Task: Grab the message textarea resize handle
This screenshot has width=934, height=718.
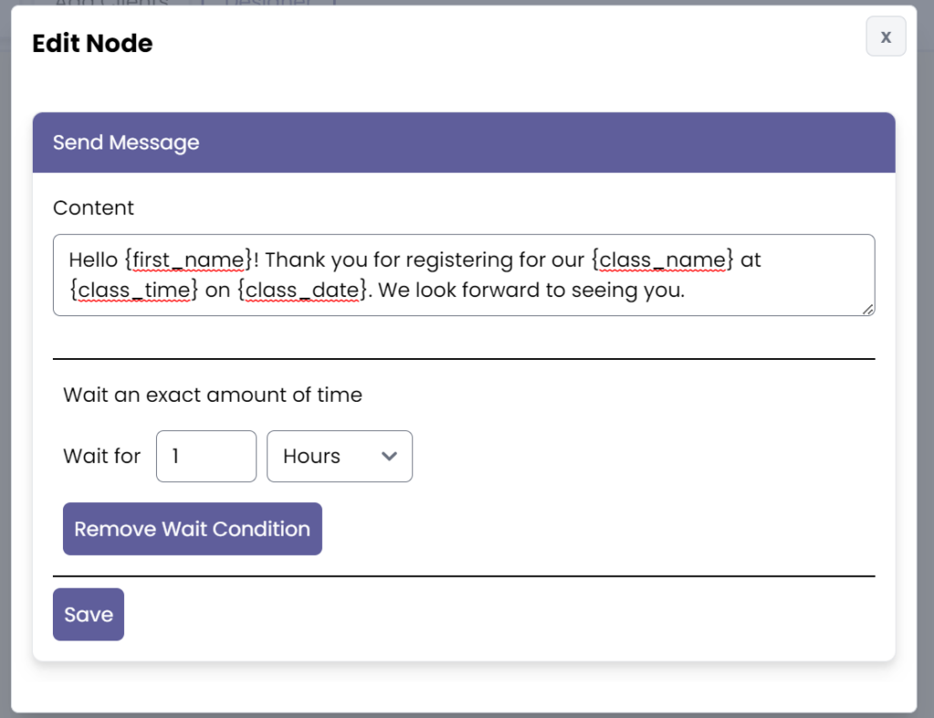Action: 868,310
